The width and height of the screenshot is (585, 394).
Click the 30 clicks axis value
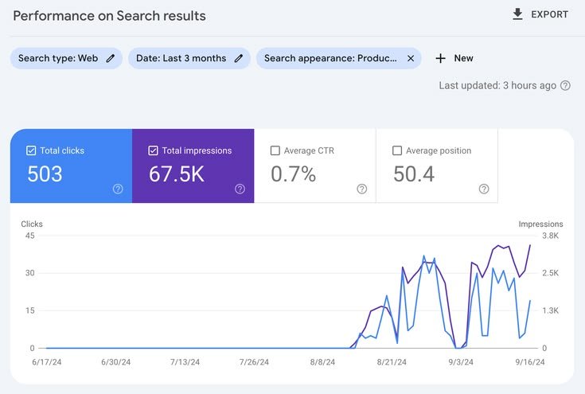tap(30, 273)
